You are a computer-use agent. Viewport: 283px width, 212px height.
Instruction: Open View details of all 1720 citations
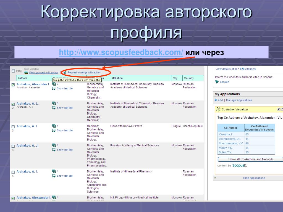(x=235, y=69)
